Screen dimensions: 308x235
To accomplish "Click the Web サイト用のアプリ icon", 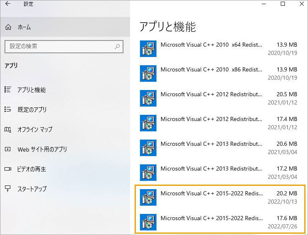I will point(8,150).
